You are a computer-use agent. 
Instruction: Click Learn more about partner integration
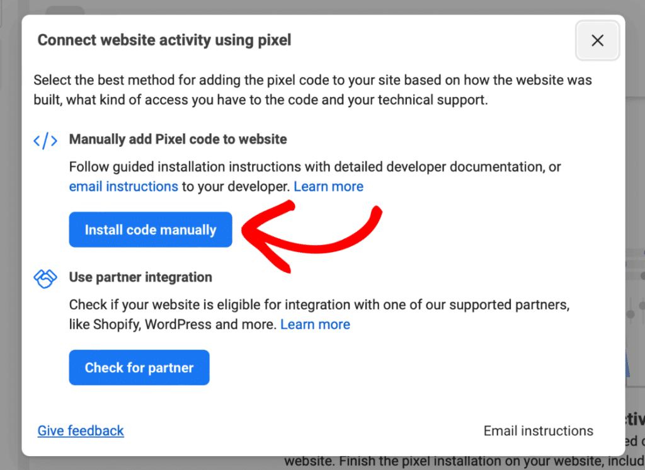[315, 324]
